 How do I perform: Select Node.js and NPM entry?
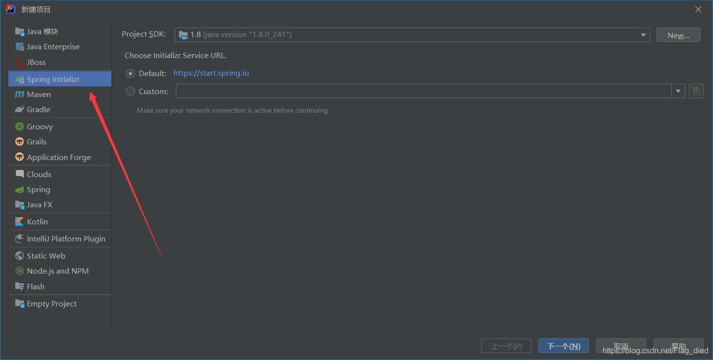[x=60, y=271]
